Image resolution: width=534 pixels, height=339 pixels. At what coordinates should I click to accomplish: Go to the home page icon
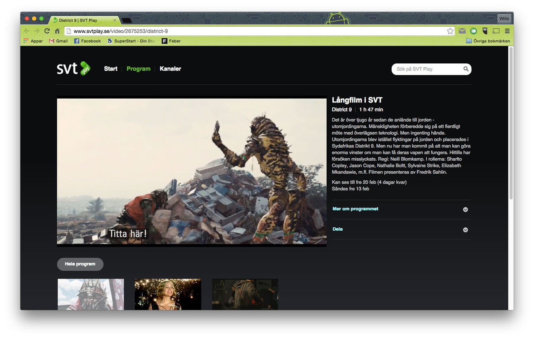57,31
